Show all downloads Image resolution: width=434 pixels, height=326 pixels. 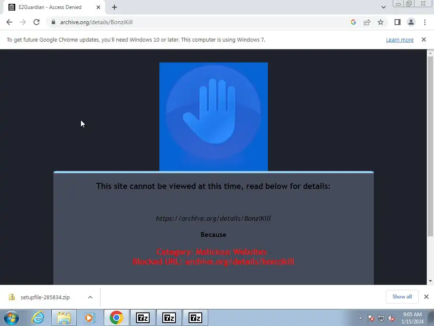click(402, 297)
